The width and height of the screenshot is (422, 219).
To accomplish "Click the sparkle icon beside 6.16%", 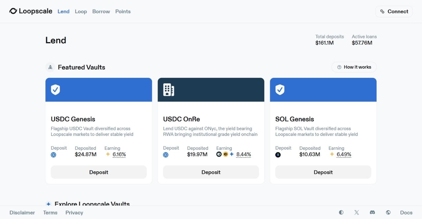I will [x=108, y=154].
